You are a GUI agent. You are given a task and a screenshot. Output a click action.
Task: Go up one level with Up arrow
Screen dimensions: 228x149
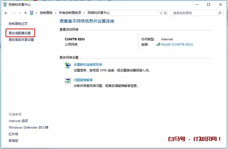[x=25, y=13]
